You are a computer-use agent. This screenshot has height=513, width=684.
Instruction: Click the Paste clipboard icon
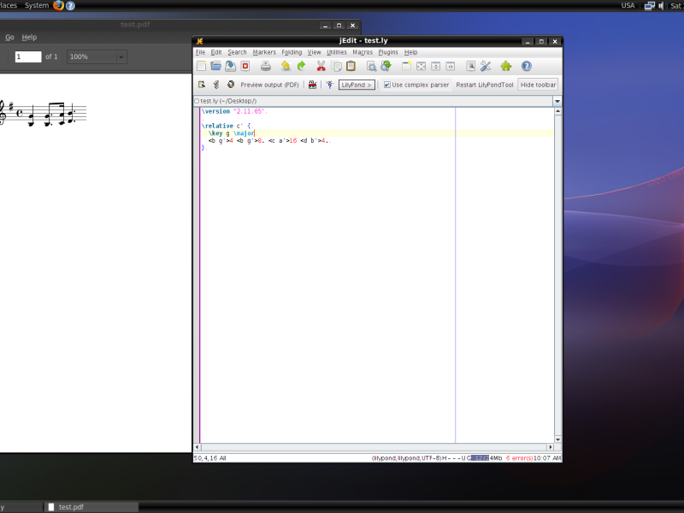tap(351, 66)
